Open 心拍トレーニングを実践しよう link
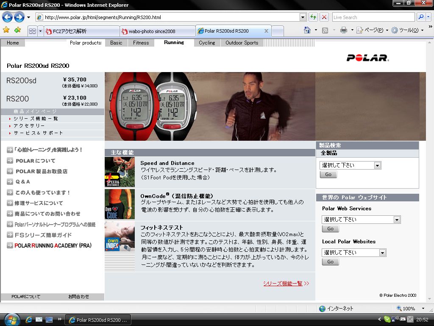The width and height of the screenshot is (434, 326). [x=44, y=150]
